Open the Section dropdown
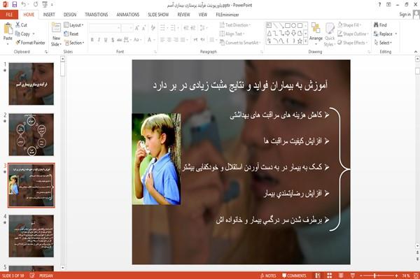 pos(74,43)
